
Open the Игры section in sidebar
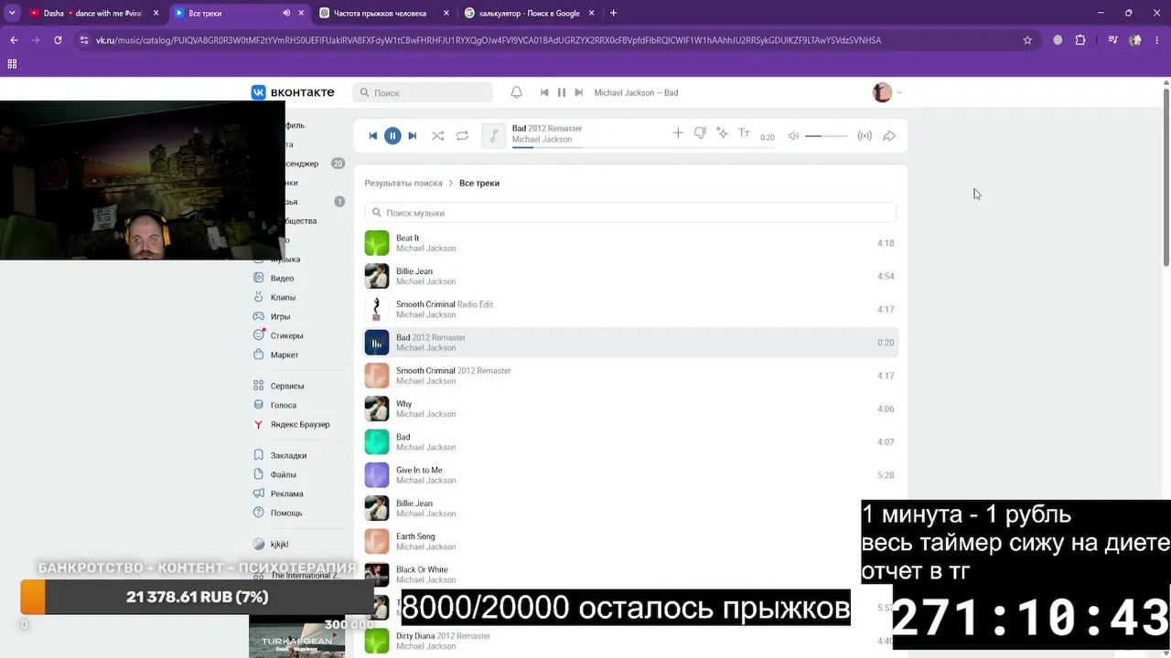click(x=280, y=316)
